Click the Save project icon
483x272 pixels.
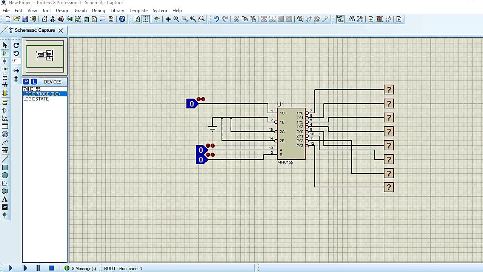tap(25, 19)
